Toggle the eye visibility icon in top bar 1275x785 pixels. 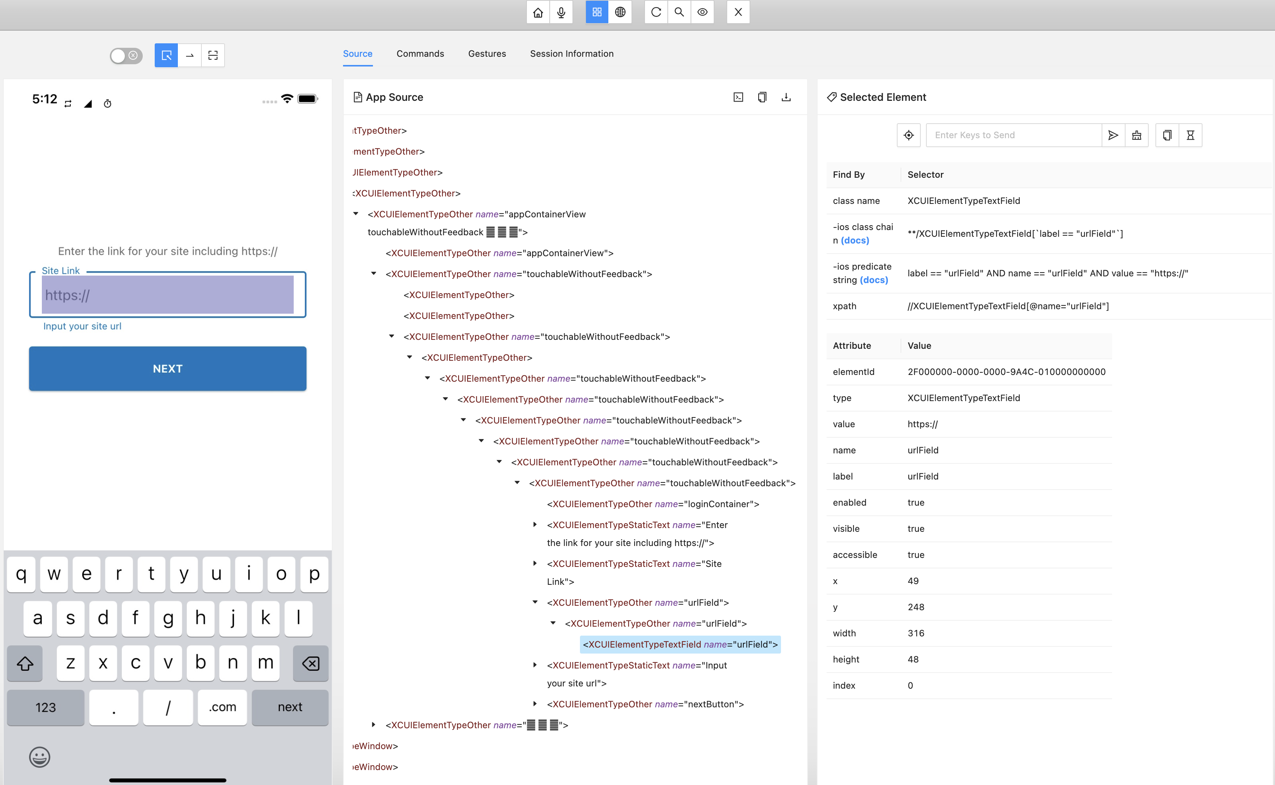[702, 12]
